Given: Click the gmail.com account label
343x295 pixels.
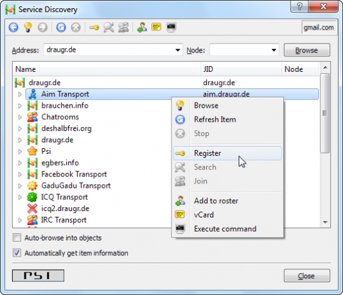Looking at the screenshot, I should tap(319, 28).
